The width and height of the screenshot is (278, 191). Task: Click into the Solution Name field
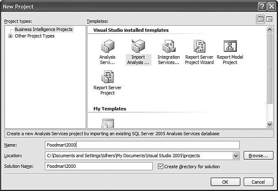(99, 166)
